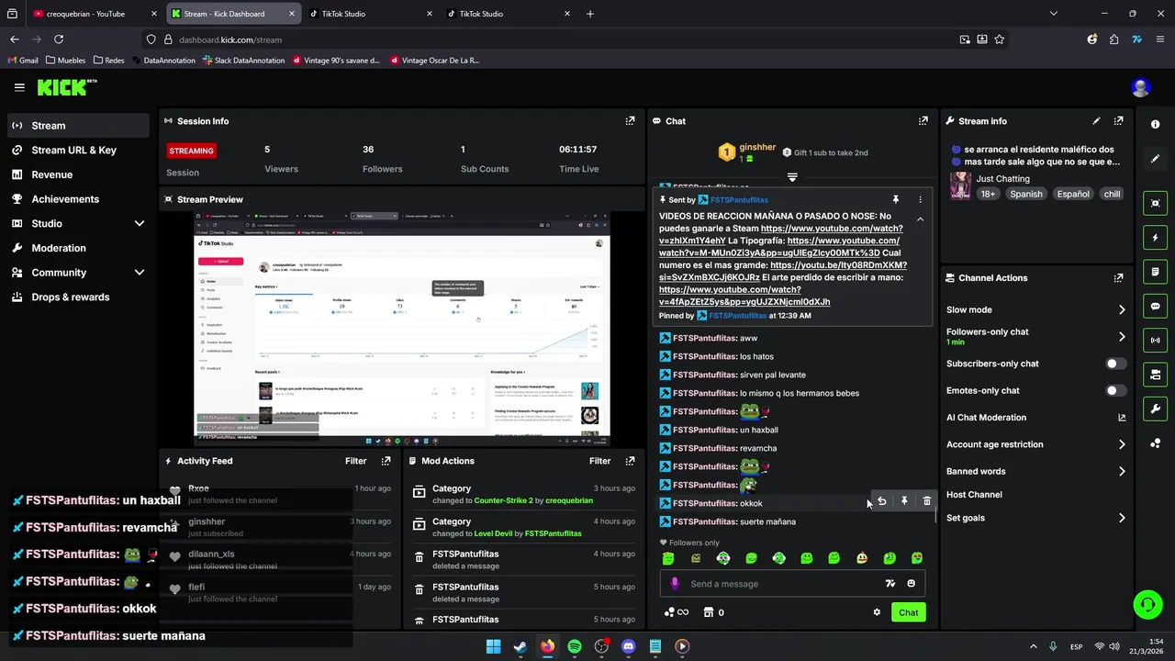Expand Account age restriction options
The image size is (1175, 661).
point(1121,444)
